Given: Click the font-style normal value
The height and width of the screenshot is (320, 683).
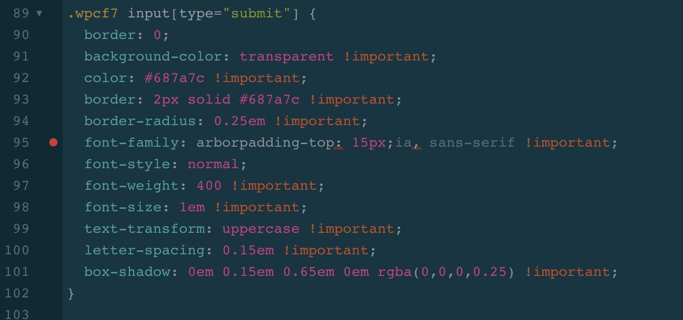Looking at the screenshot, I should [x=213, y=164].
